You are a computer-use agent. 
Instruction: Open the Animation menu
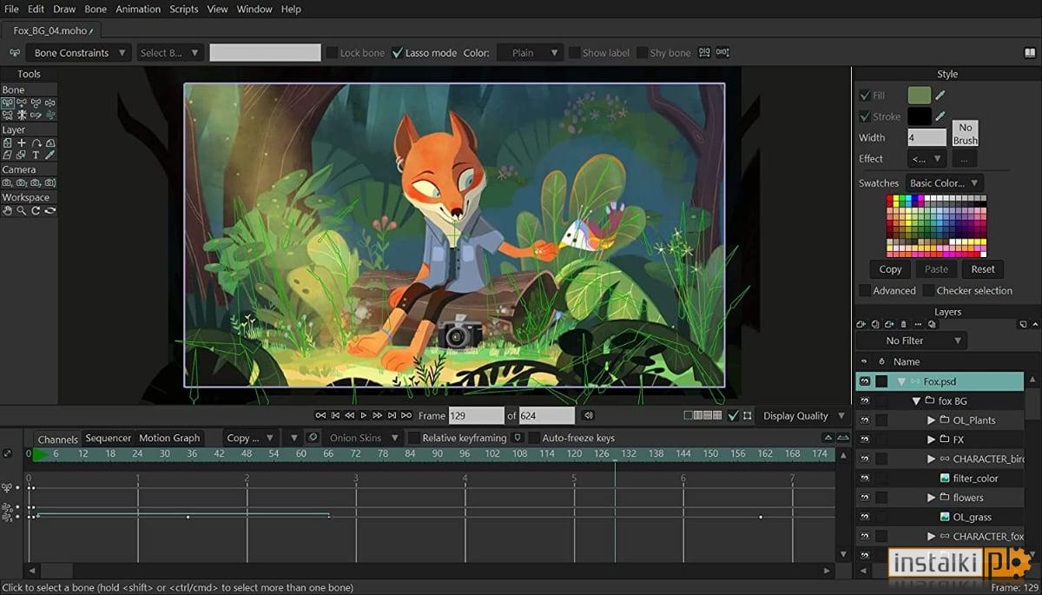tap(138, 9)
